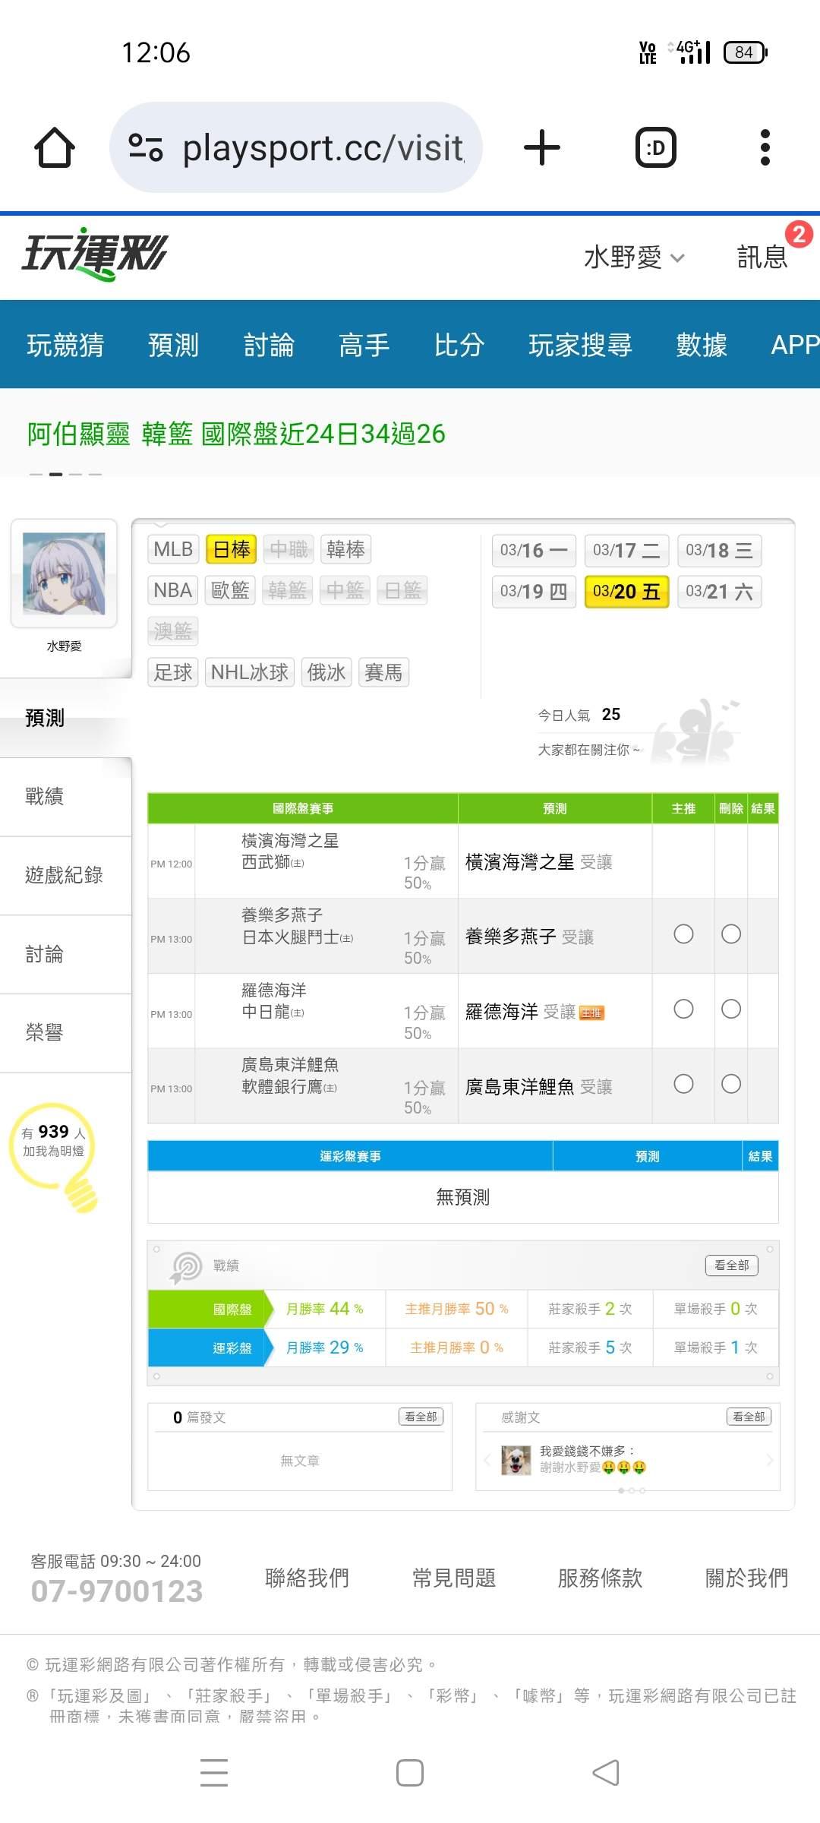The image size is (820, 1823).
Task: Click thank-you post author's dog avatar
Action: tap(516, 1460)
